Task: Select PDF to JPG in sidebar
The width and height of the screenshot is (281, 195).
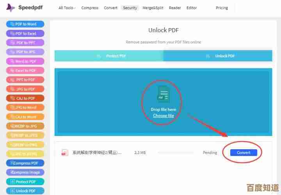Action: coord(25,52)
